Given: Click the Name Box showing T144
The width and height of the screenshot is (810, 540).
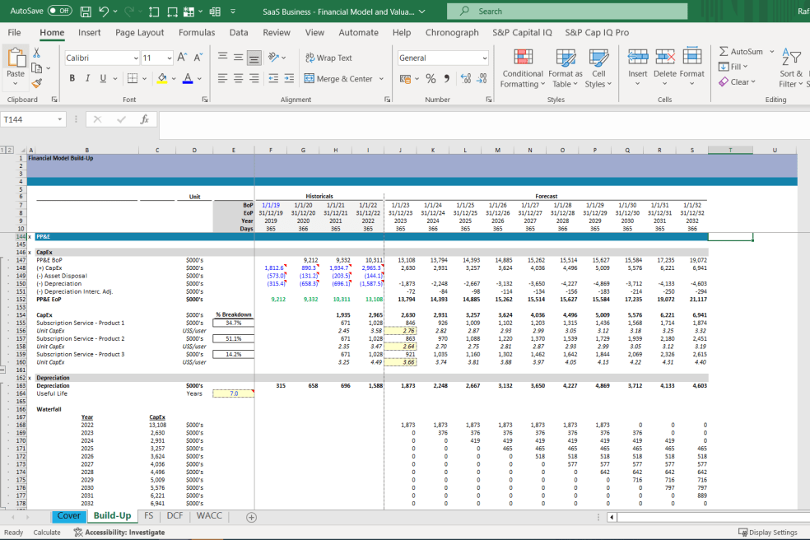Looking at the screenshot, I should tap(31, 119).
